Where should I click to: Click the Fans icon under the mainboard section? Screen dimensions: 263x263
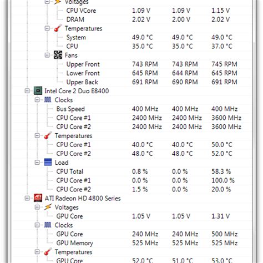point(58,55)
